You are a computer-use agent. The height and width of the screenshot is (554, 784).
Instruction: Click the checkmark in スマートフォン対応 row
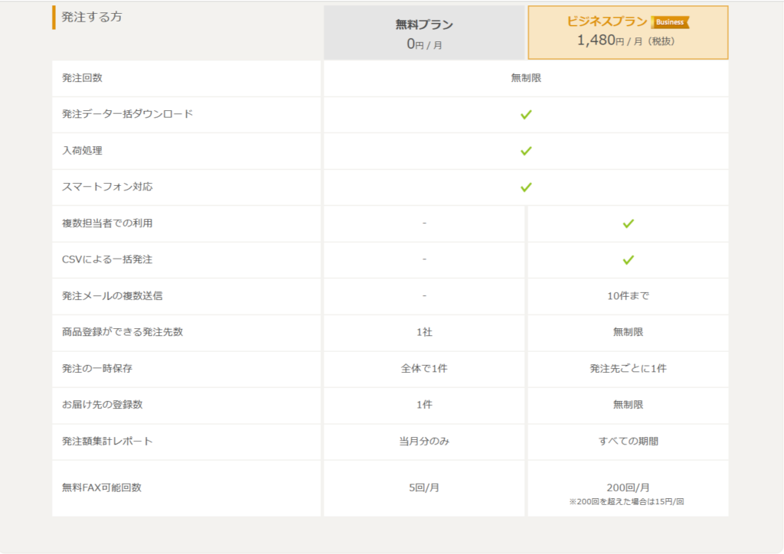(x=526, y=187)
